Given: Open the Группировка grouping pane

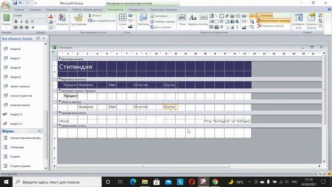Looking at the screenshot, I should point(78,20).
